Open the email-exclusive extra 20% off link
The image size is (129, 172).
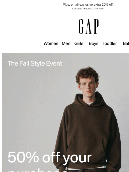click(88, 5)
